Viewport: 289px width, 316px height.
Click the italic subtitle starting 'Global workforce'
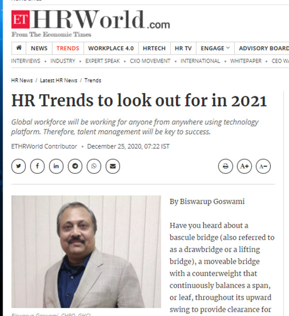[x=135, y=127]
